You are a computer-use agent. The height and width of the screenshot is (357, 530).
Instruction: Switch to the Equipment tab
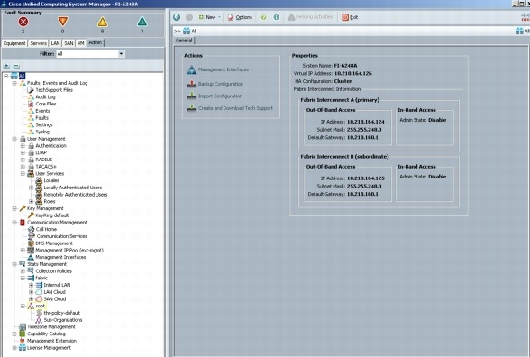(14, 43)
